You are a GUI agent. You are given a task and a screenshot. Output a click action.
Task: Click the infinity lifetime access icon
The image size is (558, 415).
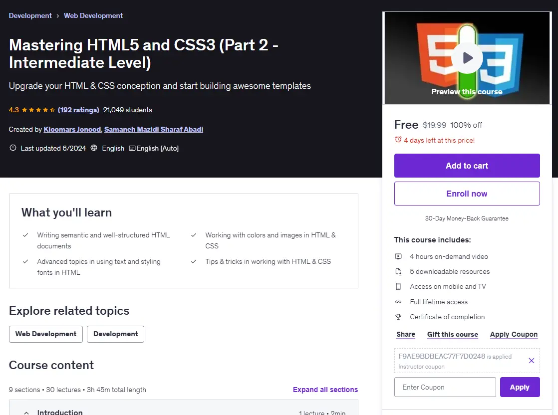398,302
